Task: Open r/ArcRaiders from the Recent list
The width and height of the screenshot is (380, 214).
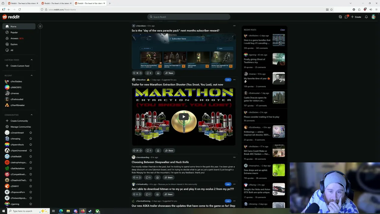Action: coord(19,81)
